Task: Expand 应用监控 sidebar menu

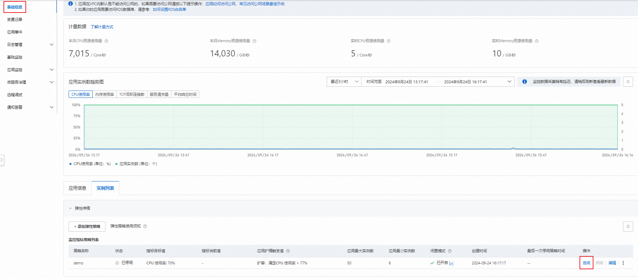Action: [52, 70]
